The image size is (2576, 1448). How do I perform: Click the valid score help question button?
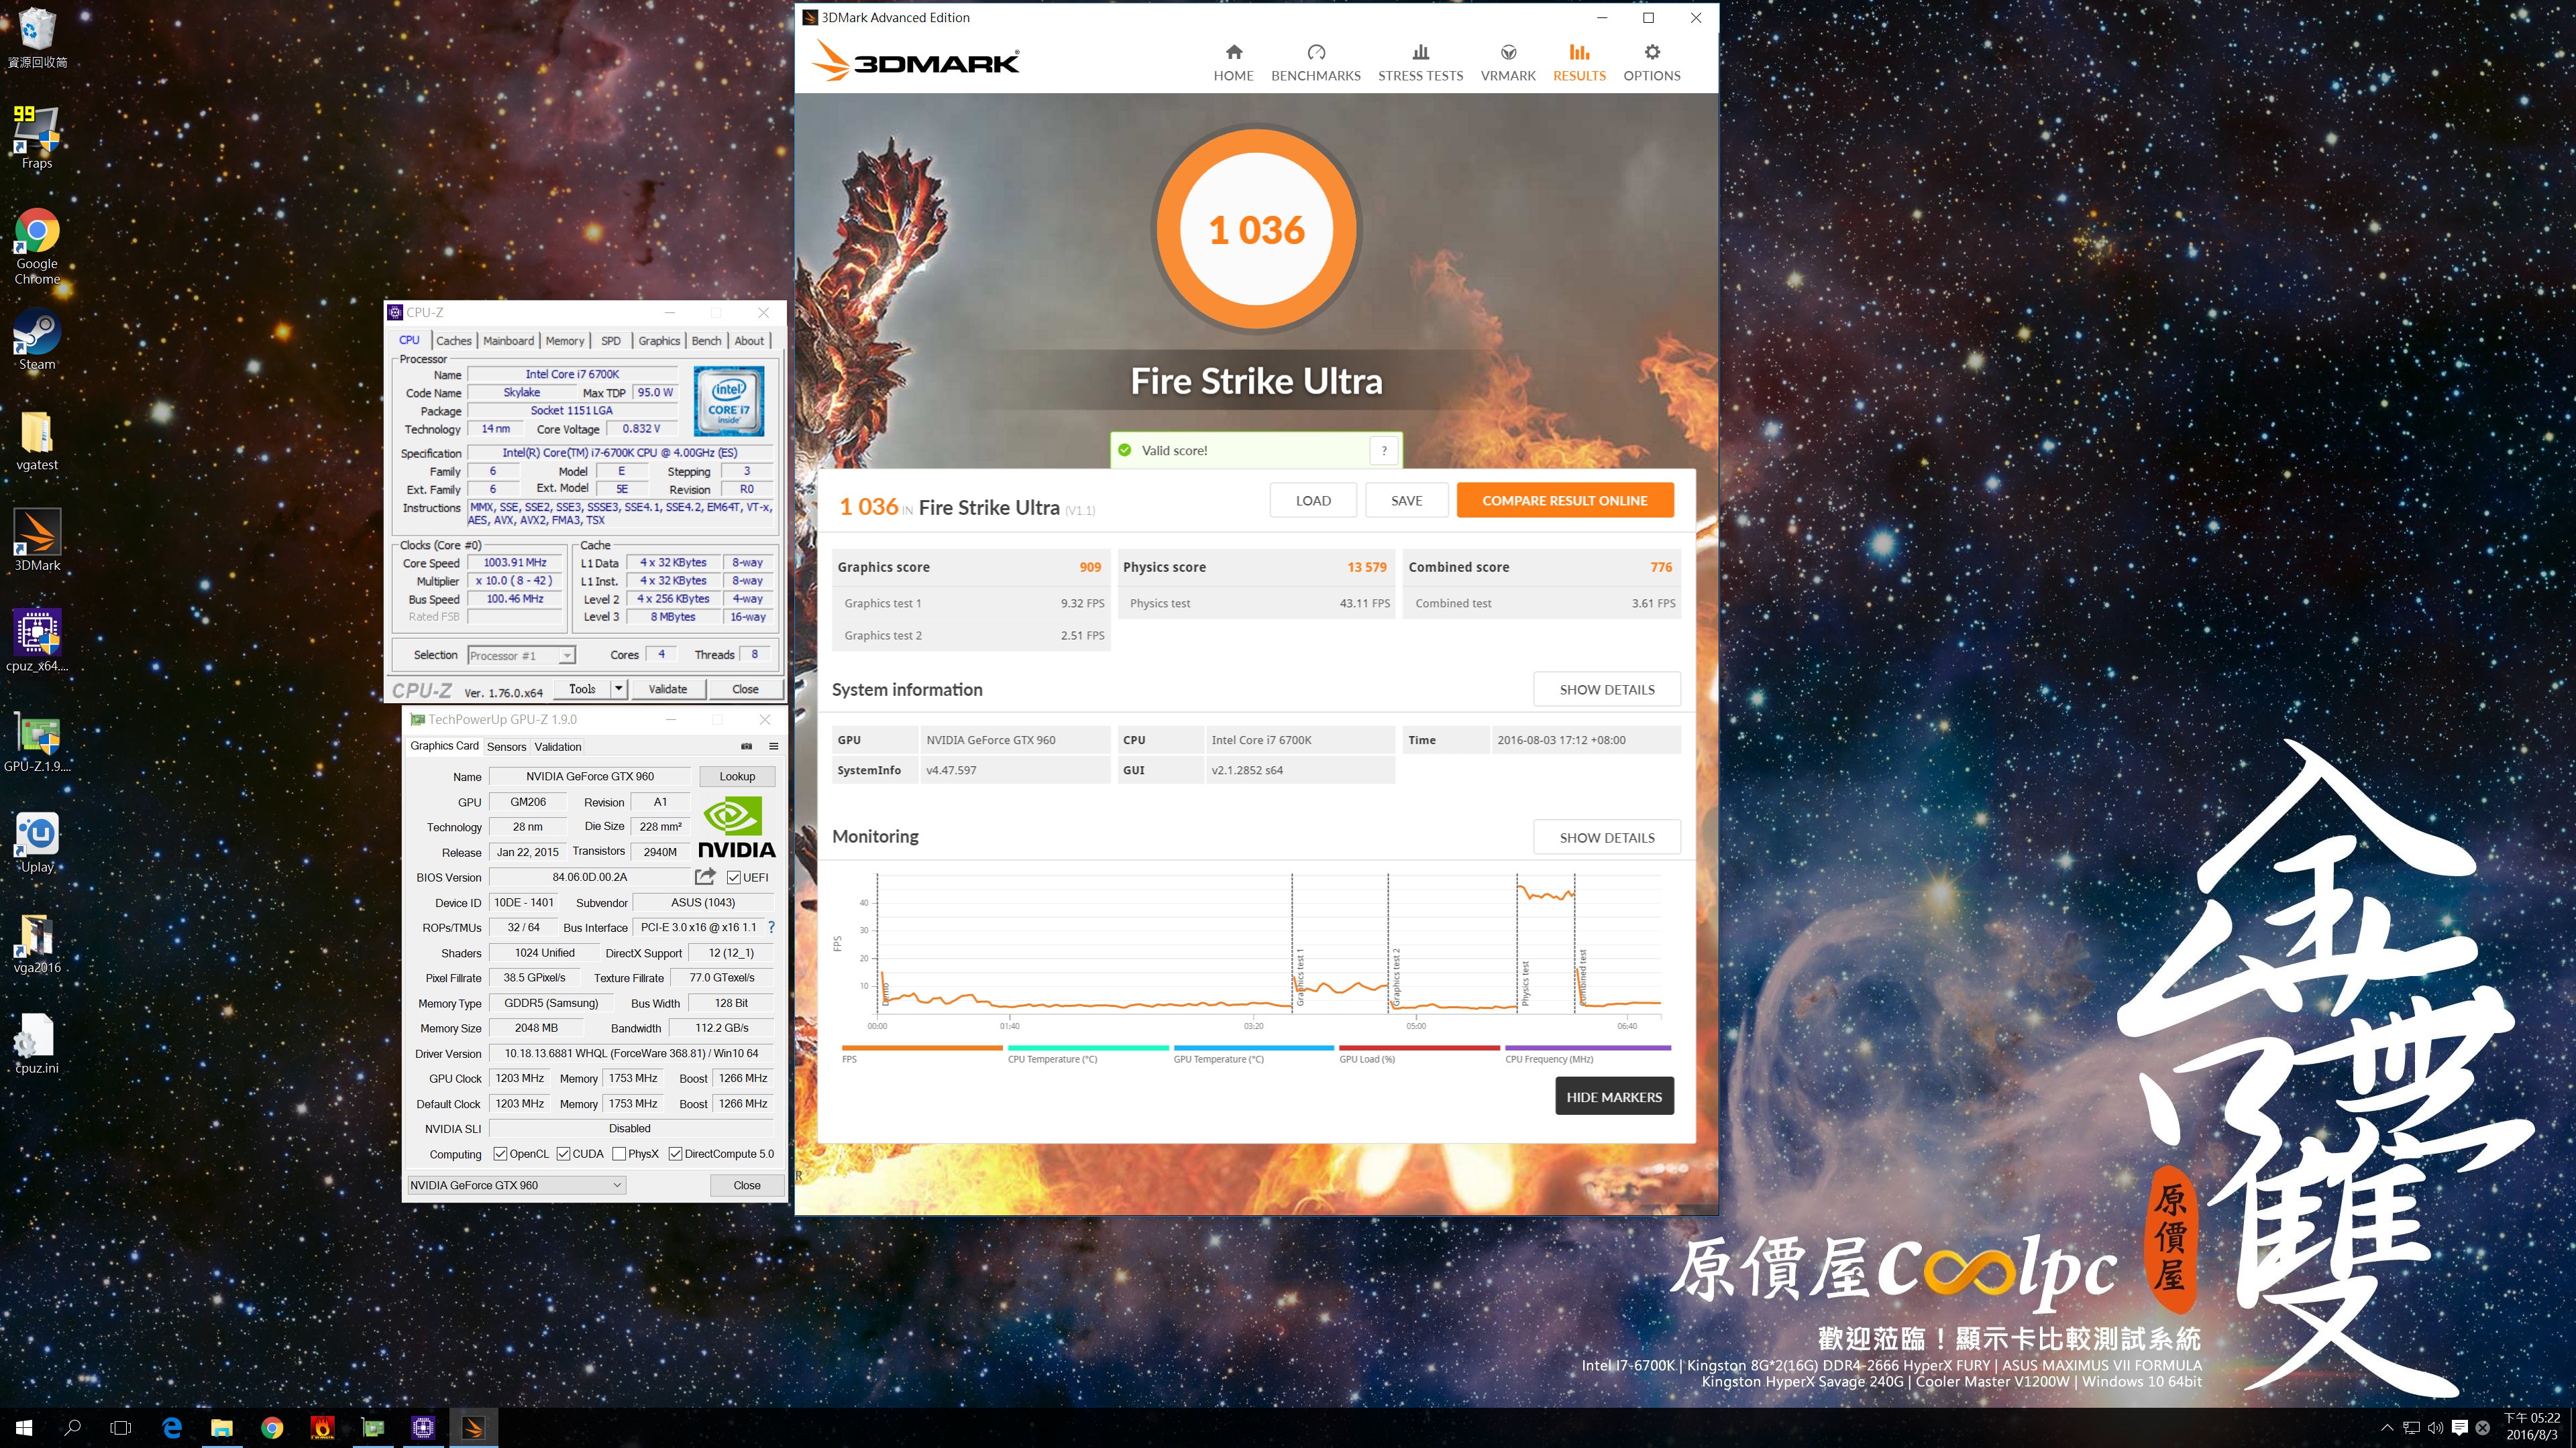click(1383, 450)
